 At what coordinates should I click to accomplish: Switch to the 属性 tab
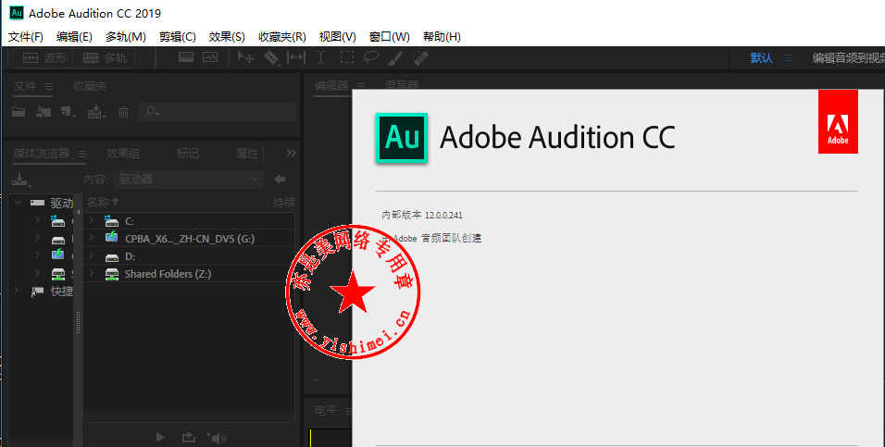click(247, 153)
